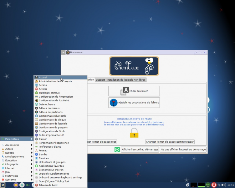Click the Gestionnaire de disque icon
This screenshot has width=235, height=188.
click(36, 120)
